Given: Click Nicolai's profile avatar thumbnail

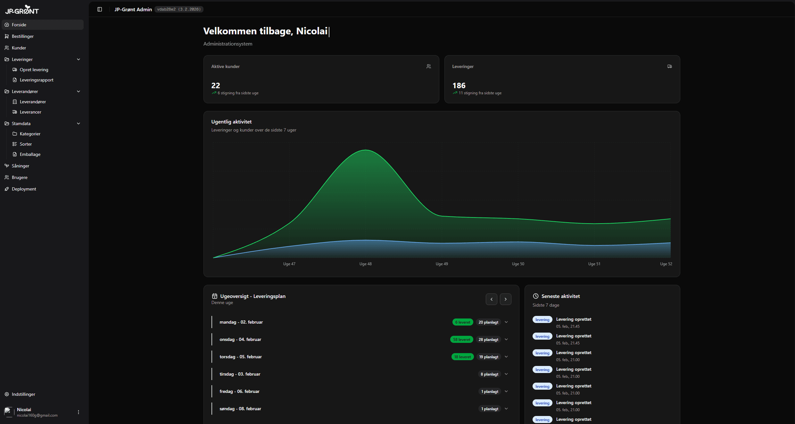Looking at the screenshot, I should tap(9, 412).
